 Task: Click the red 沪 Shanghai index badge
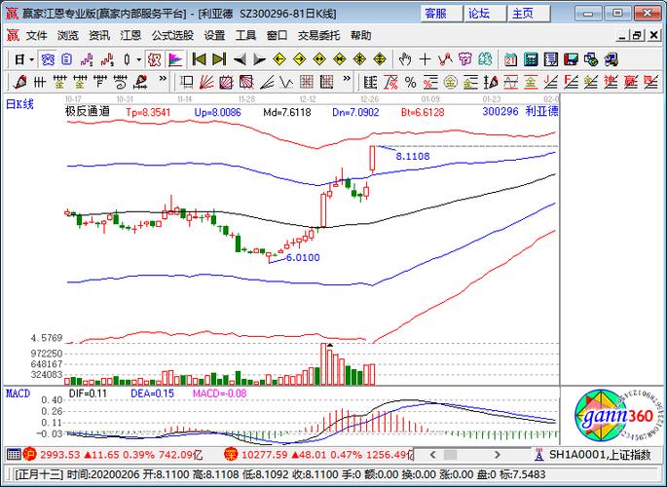tap(30, 455)
